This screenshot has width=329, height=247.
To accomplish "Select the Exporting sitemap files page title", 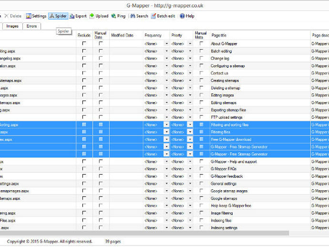I will point(228,110).
